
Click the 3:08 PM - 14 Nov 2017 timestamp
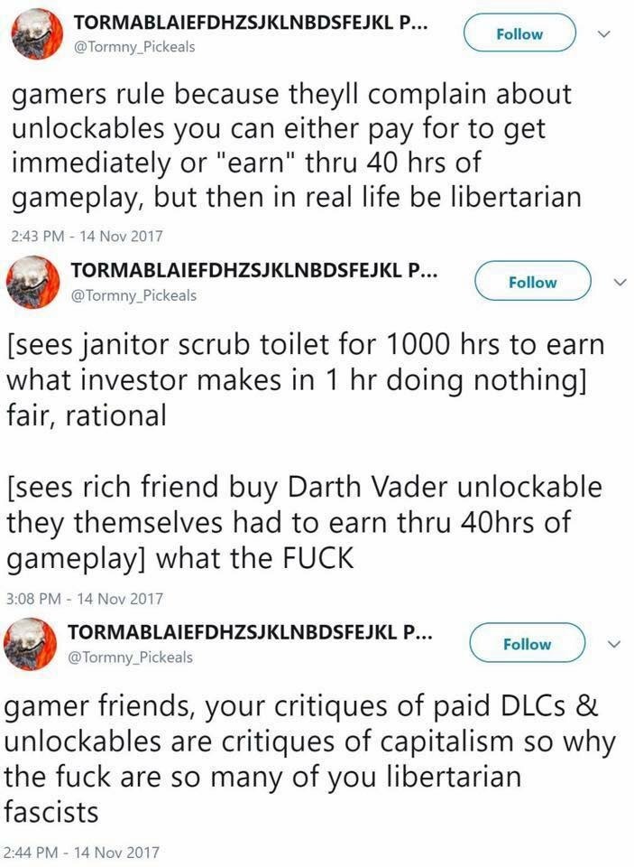point(84,598)
